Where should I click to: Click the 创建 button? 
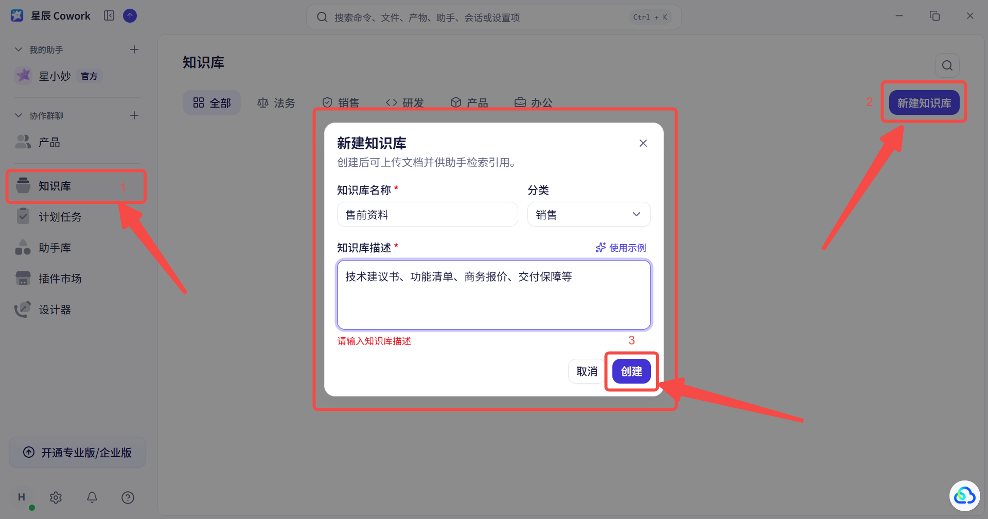[631, 372]
